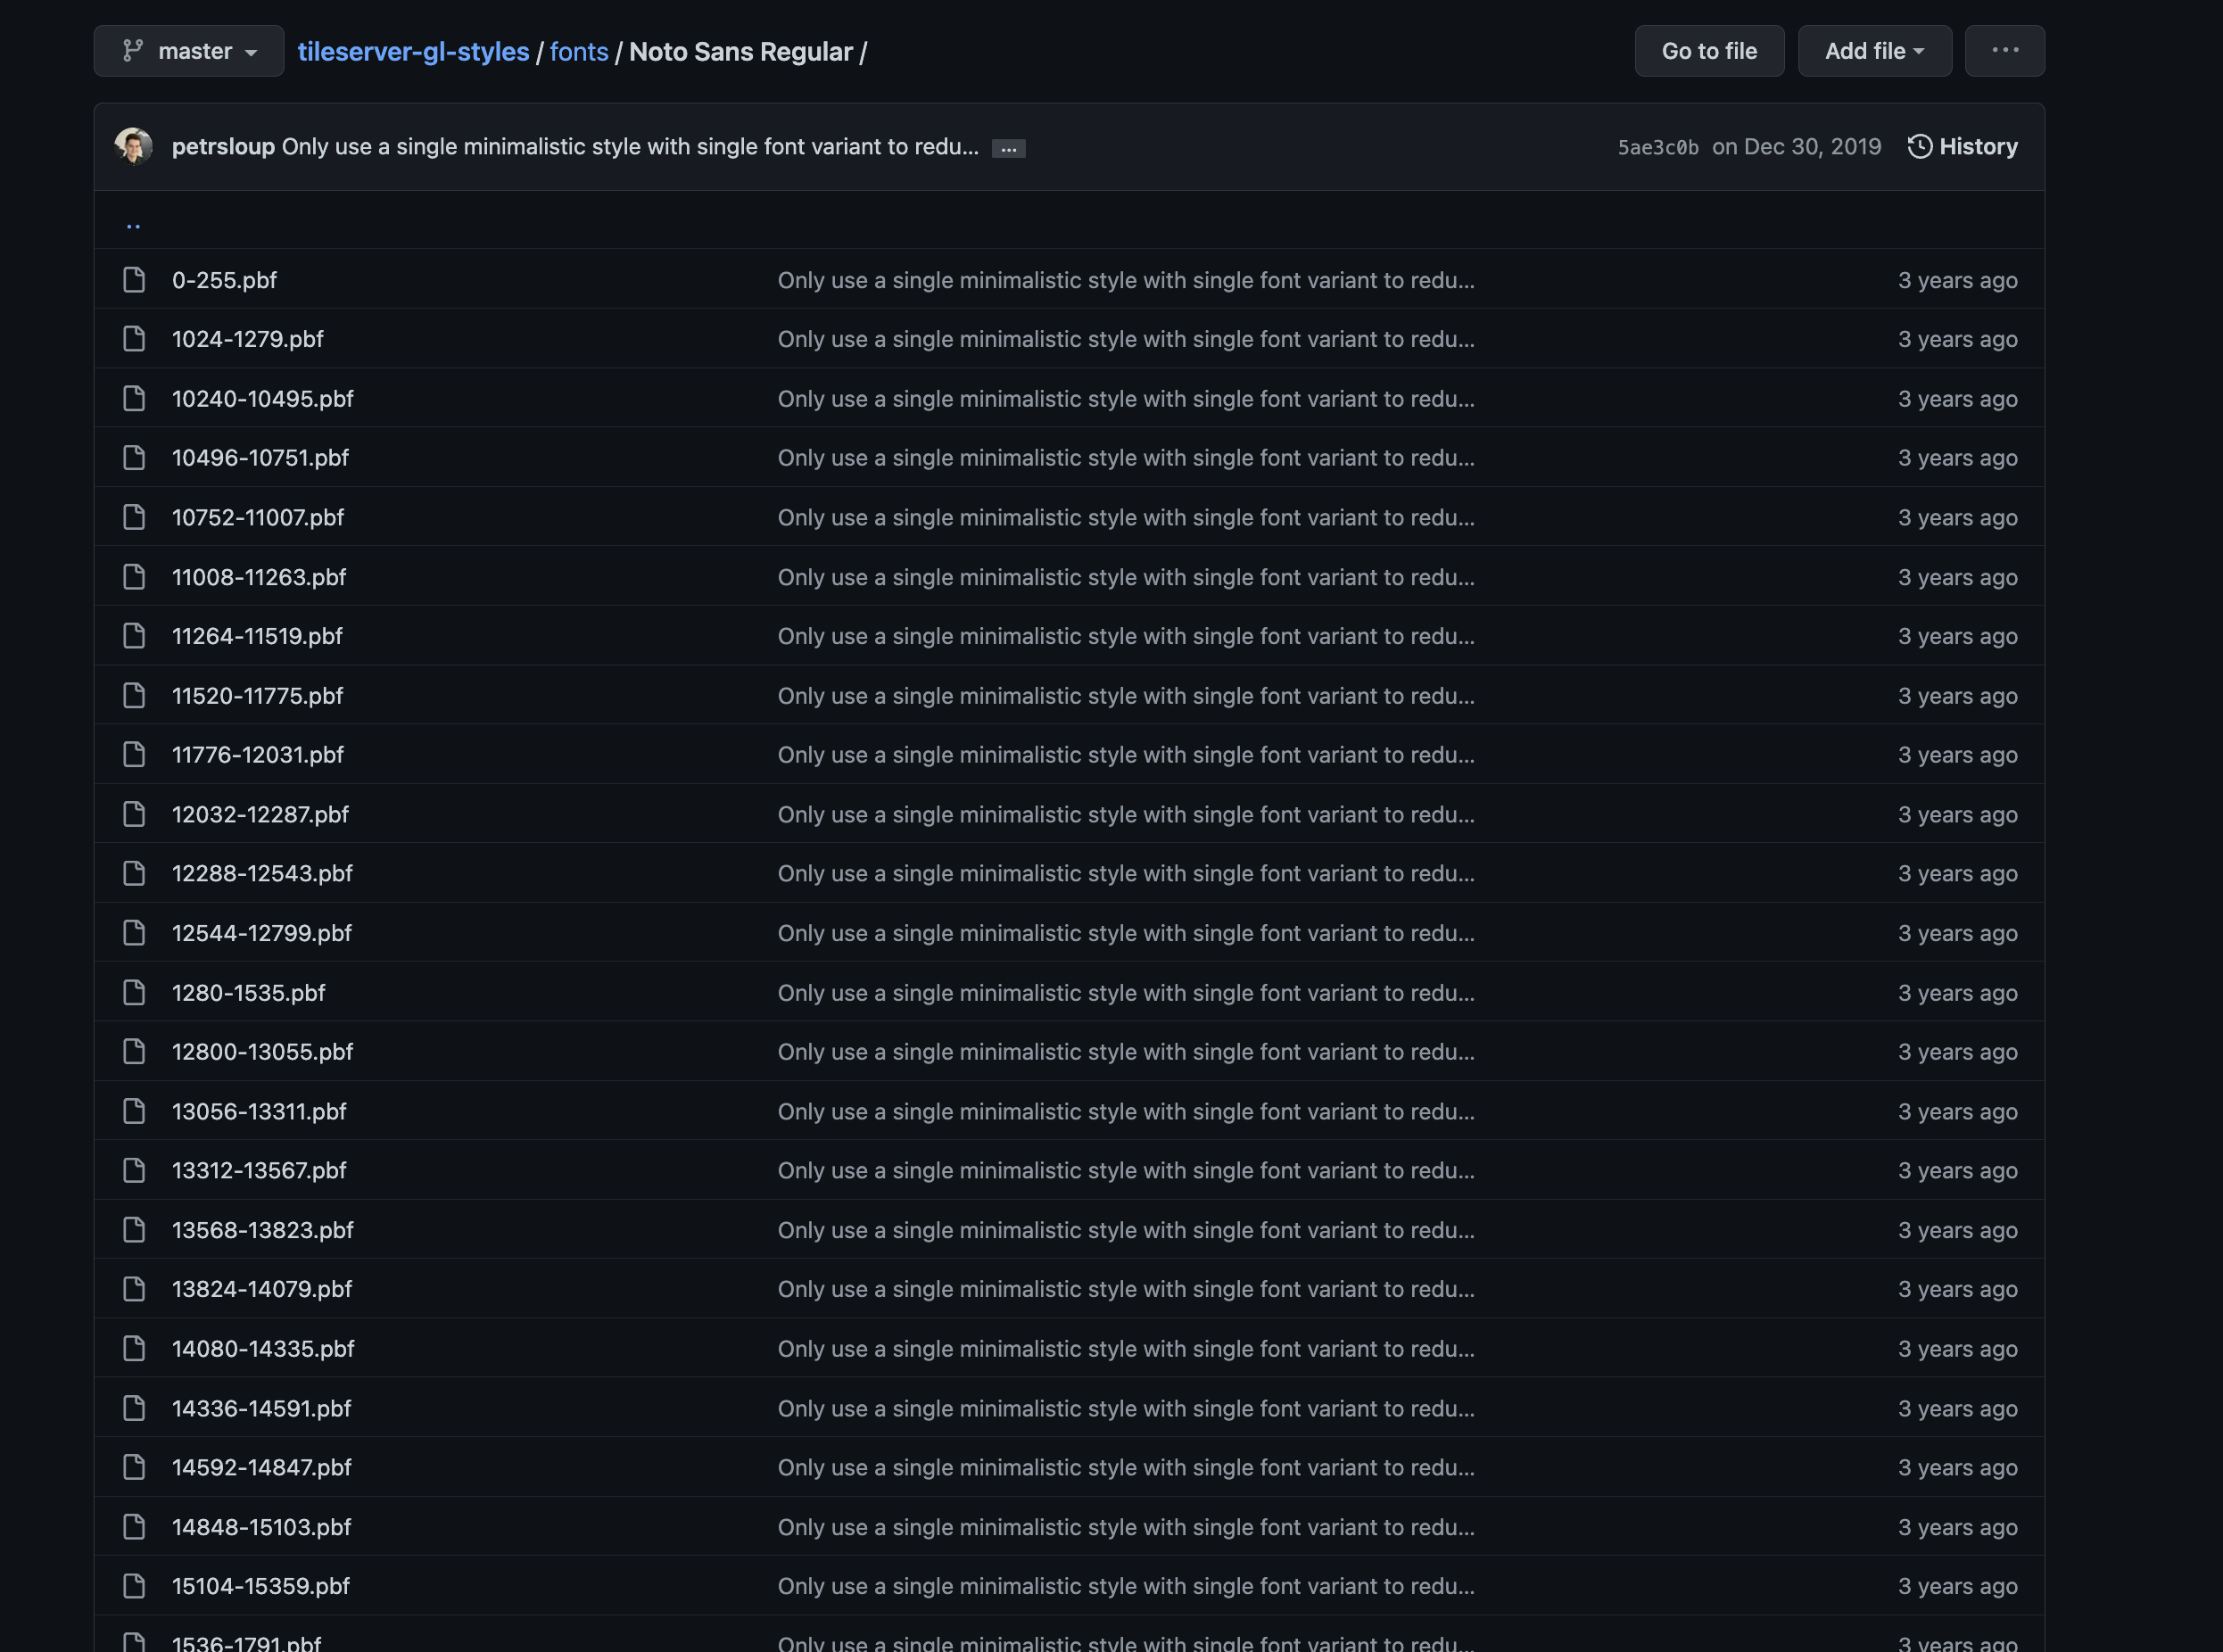
Task: Open the 1024-1279.pbf file
Action: [248, 339]
